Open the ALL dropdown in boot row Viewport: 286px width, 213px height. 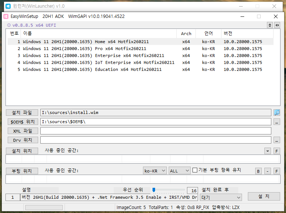pos(179,171)
